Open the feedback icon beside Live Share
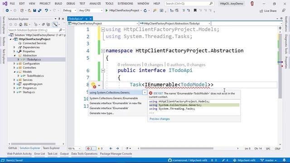The height and width of the screenshot is (163, 290). (x=284, y=11)
